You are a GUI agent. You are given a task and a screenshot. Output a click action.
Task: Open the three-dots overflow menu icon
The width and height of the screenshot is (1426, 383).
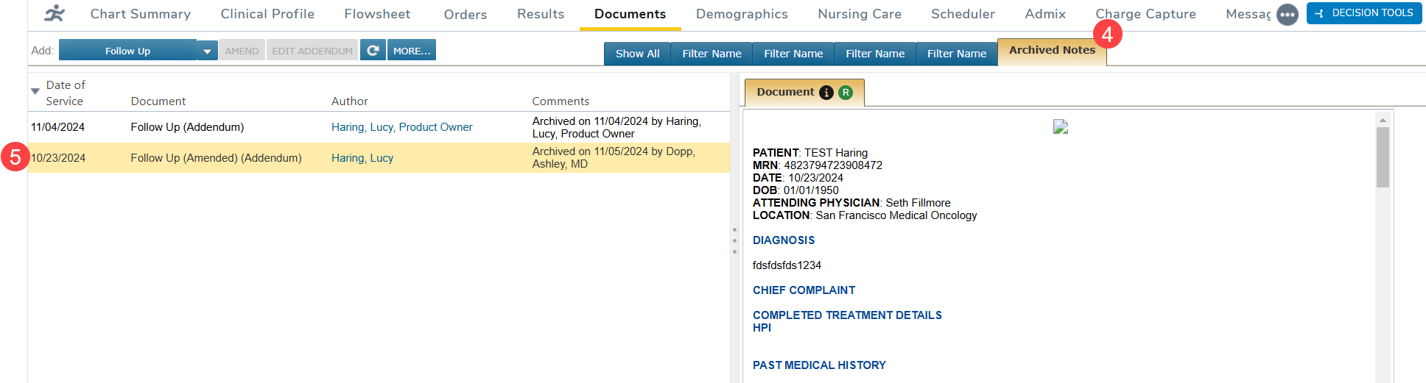pyautogui.click(x=1287, y=15)
